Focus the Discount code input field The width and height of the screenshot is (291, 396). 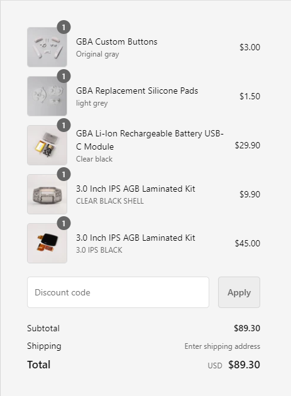point(118,292)
